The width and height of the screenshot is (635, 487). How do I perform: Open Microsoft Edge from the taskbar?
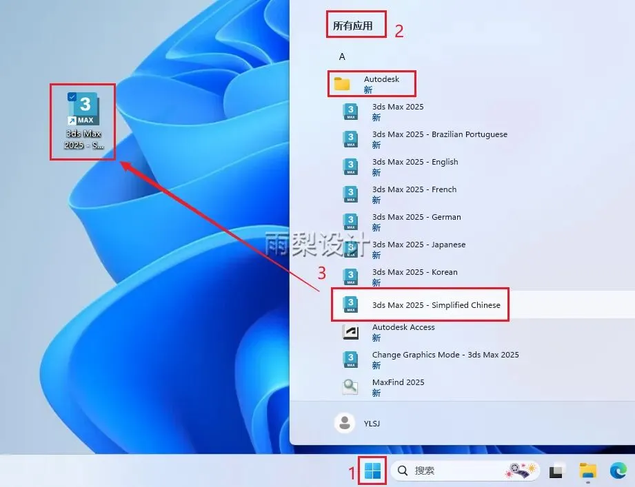click(x=618, y=470)
